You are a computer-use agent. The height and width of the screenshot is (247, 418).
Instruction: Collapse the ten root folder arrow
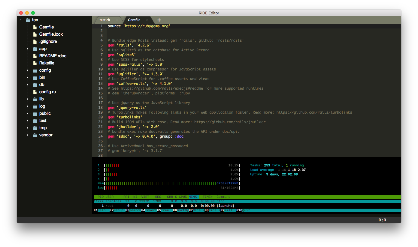(20, 20)
